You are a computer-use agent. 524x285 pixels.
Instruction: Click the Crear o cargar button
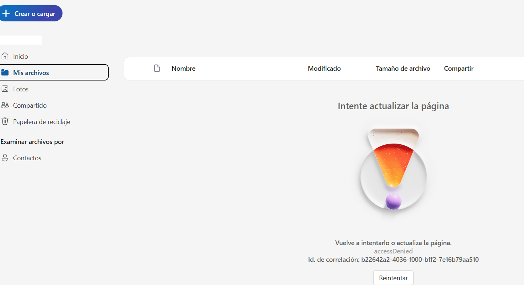[x=31, y=13]
